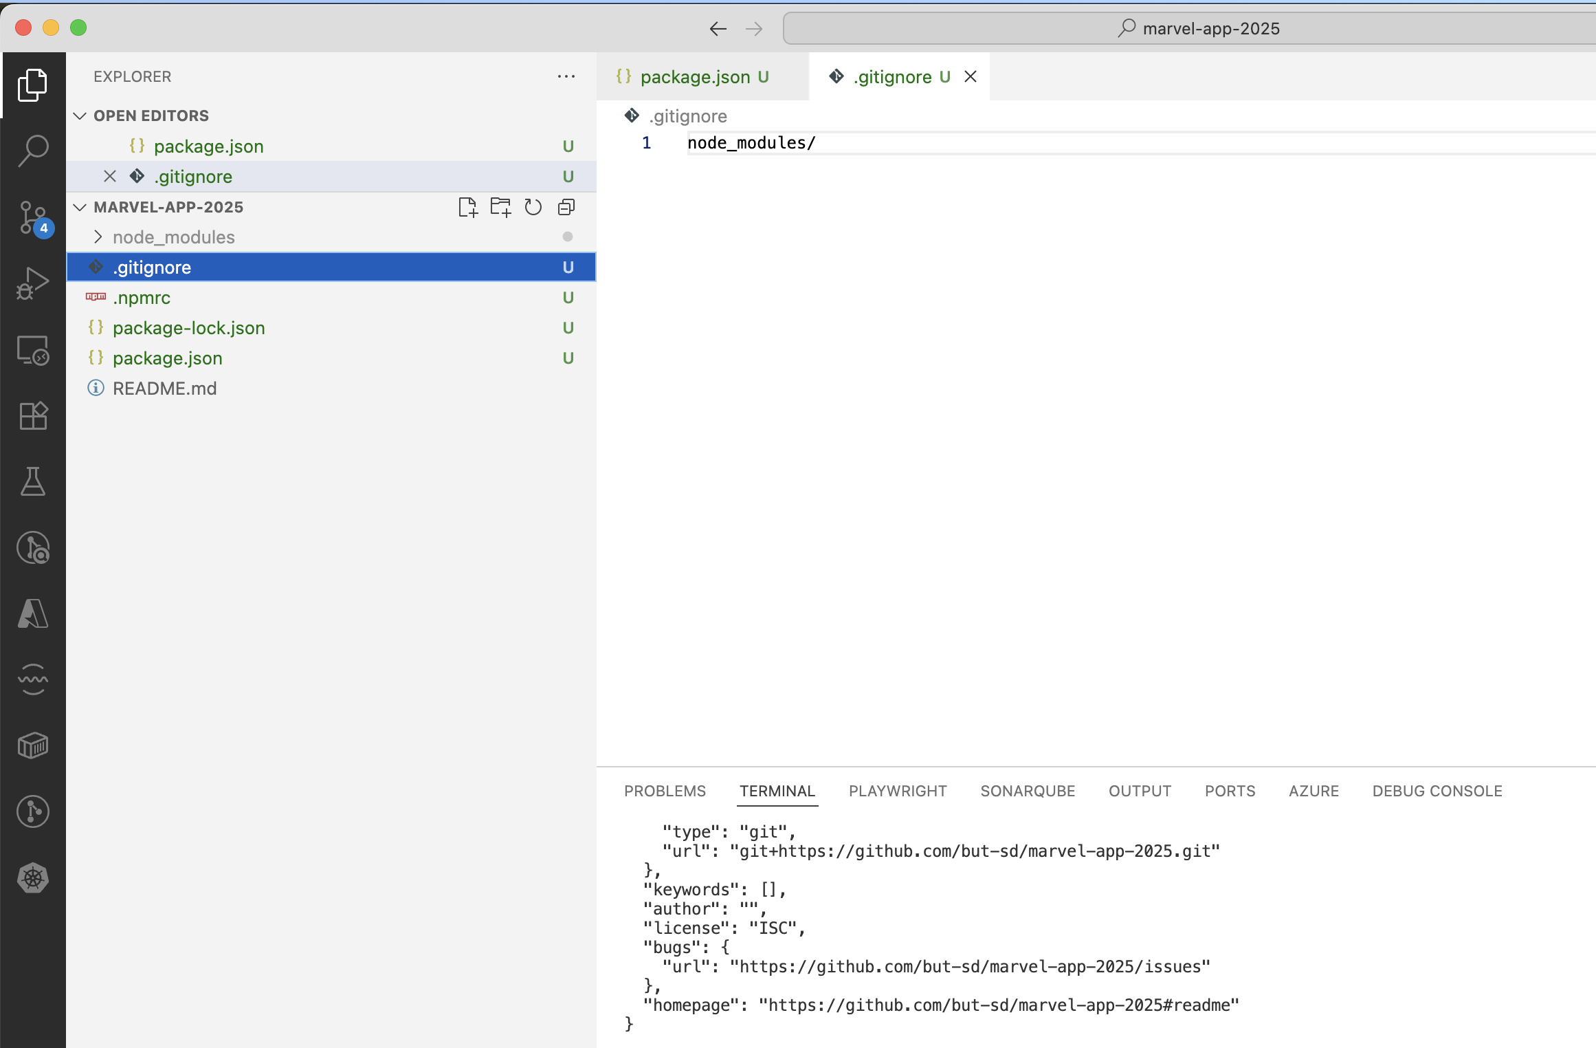Click the "license": "ISC" terminal line
The image size is (1596, 1048).
coord(724,928)
